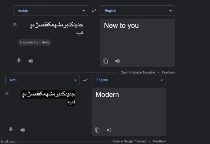This screenshot has height=144, width=210.
Task: Open top translation in Google Translate
Action: [138, 73]
